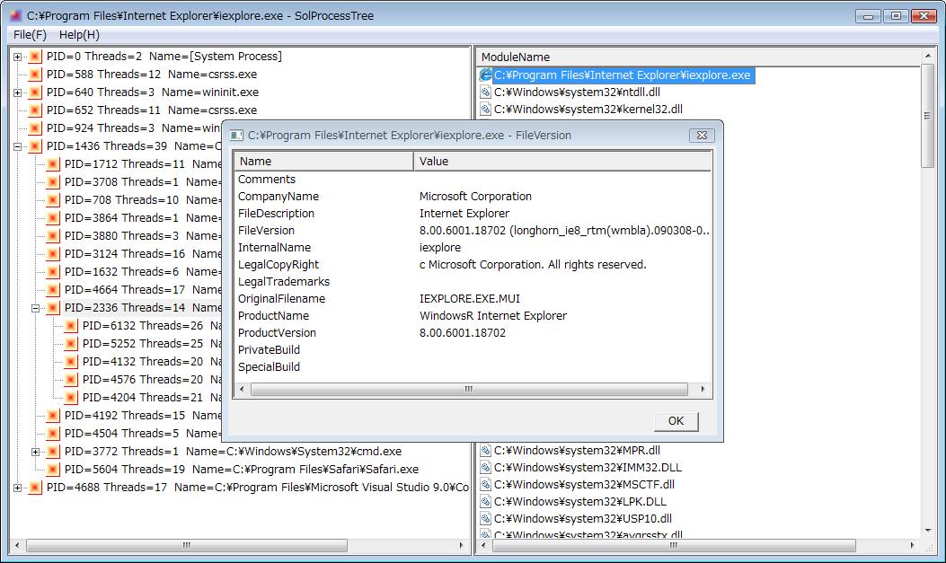Select the PID=4504 Threads=5 process row
Screen dimensions: 946x563
(142, 434)
